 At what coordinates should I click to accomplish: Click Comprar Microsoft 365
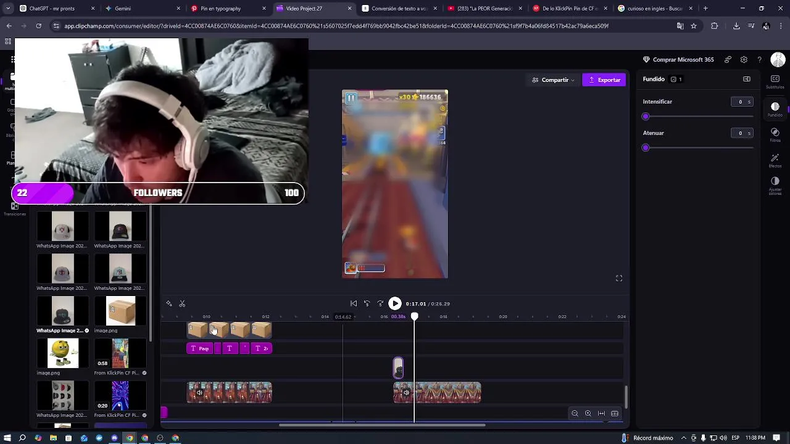click(678, 60)
